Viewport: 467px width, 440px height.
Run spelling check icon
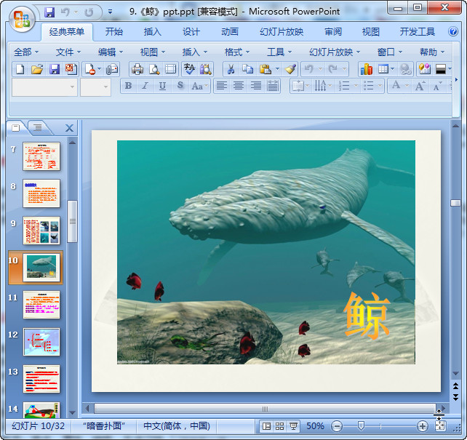[189, 69]
